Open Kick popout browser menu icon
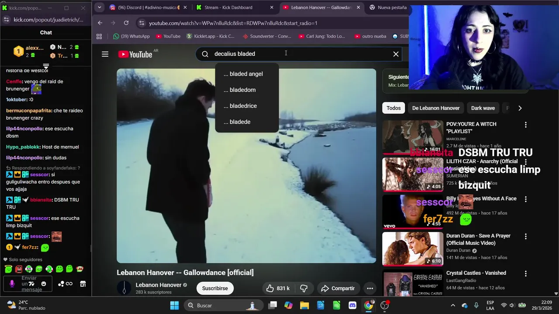The width and height of the screenshot is (559, 314). click(x=6, y=20)
